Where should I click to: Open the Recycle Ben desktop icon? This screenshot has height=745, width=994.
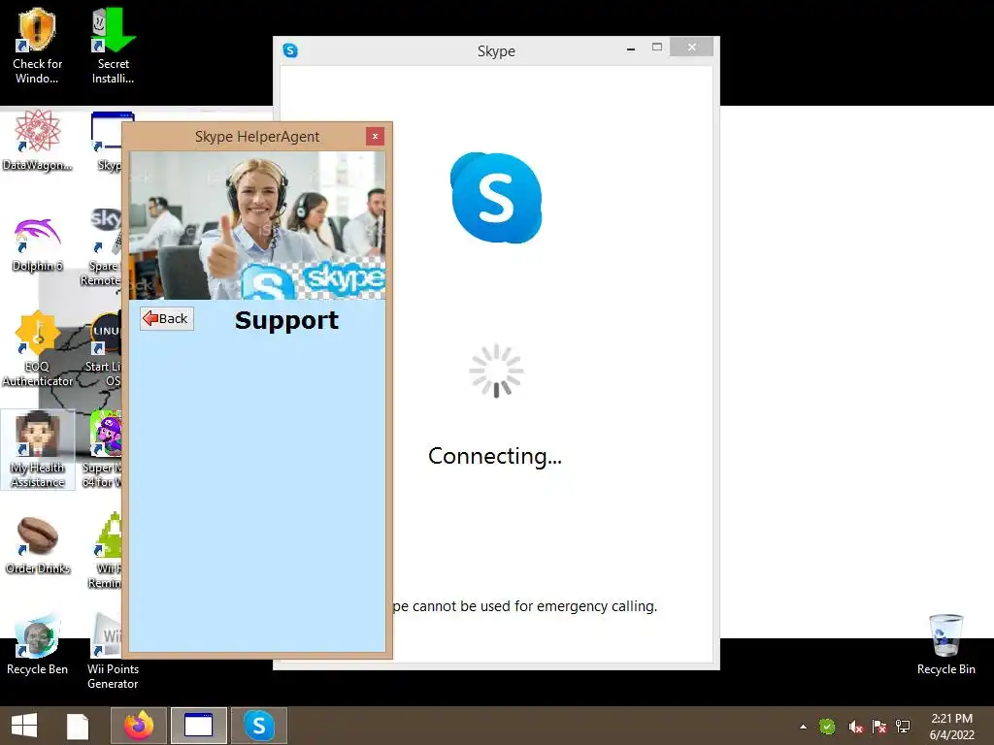[38, 645]
